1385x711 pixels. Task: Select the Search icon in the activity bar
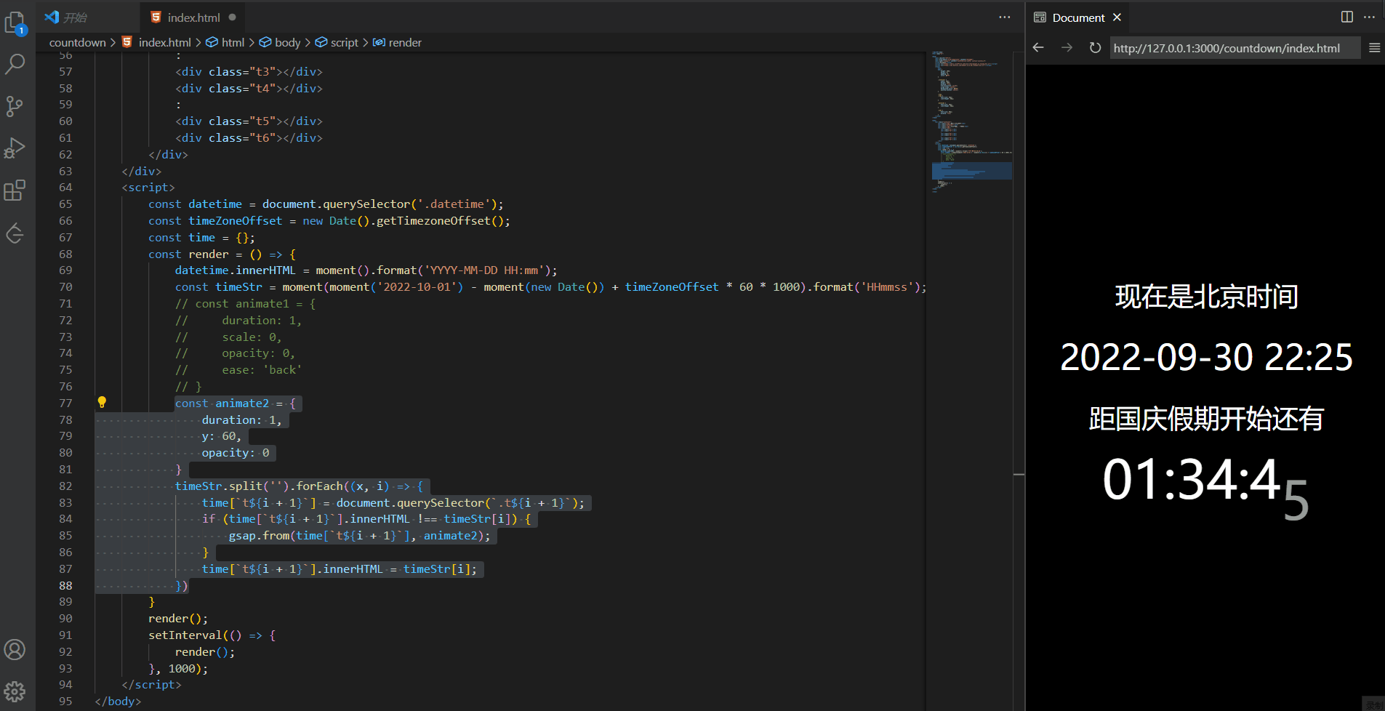pos(15,64)
